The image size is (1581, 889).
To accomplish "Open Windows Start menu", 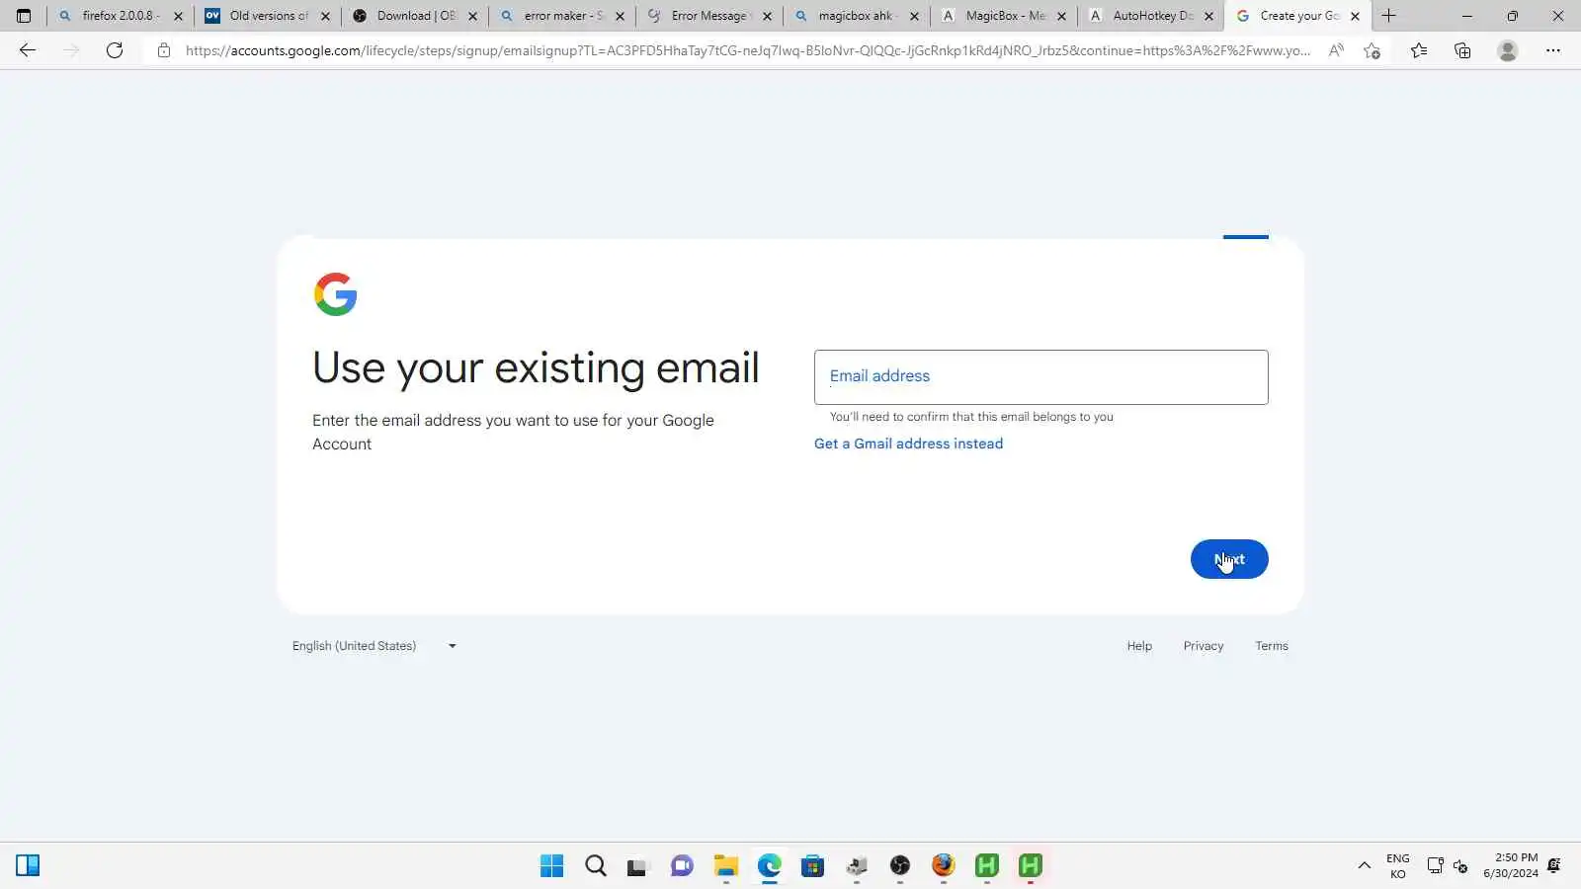I will click(x=551, y=866).
